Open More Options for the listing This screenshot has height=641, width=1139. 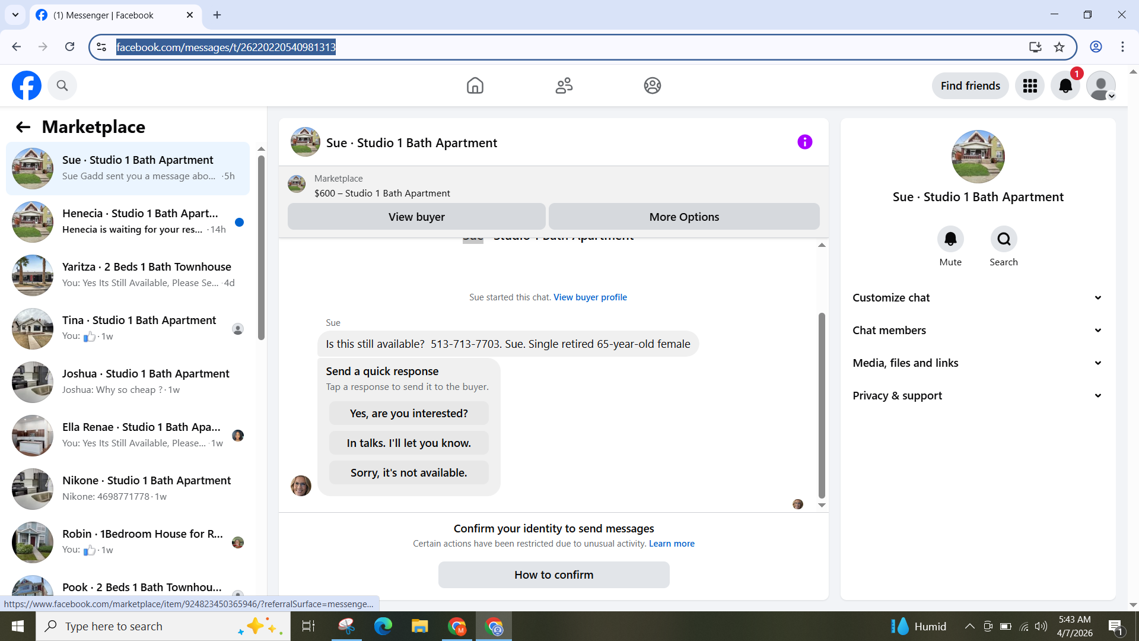pos(684,217)
